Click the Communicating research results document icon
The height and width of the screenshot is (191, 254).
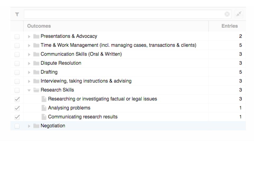coord(44,117)
